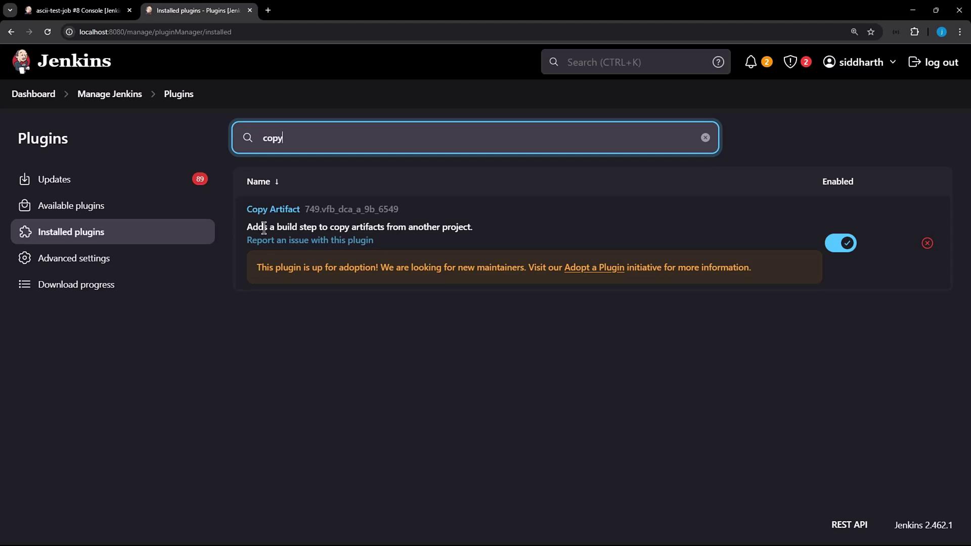Screen dimensions: 971x546
Task: Click the log out icon
Action: (914, 62)
